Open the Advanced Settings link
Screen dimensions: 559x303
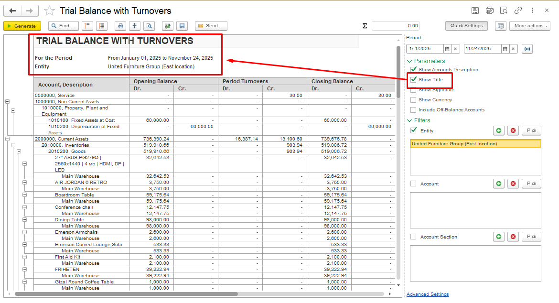(427, 294)
